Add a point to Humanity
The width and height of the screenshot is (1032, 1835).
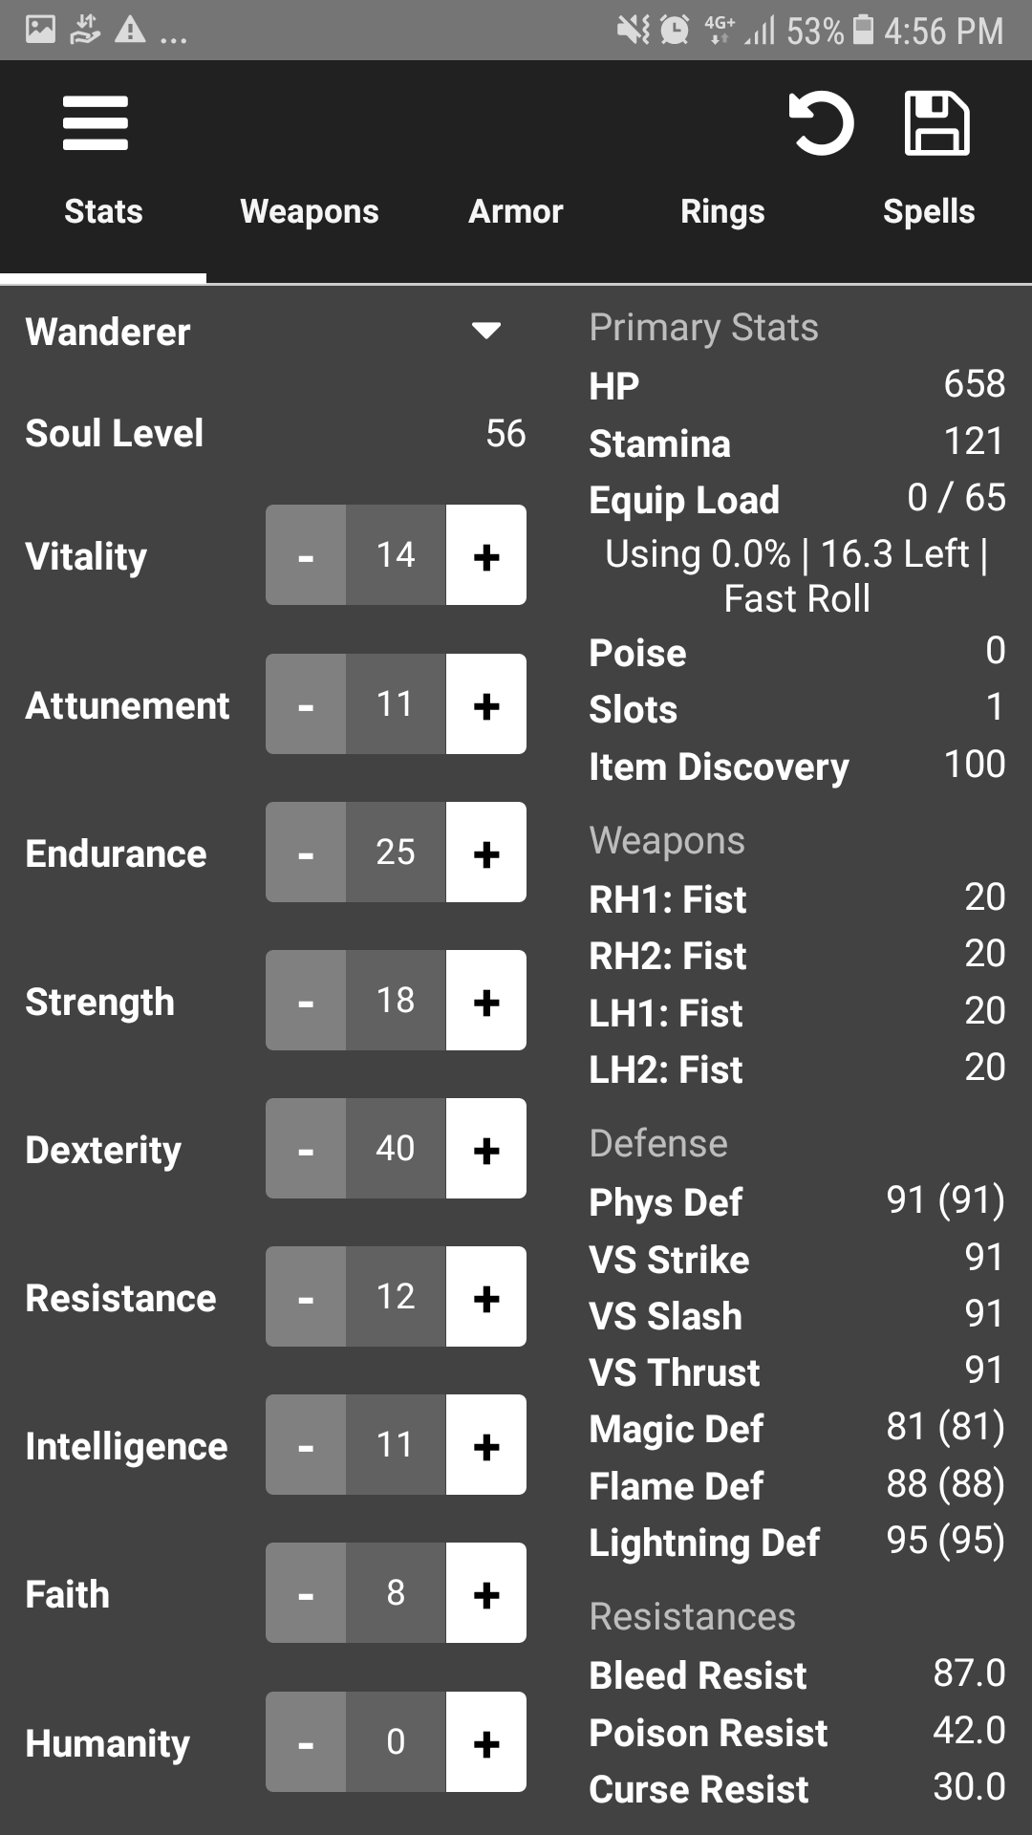point(485,1742)
